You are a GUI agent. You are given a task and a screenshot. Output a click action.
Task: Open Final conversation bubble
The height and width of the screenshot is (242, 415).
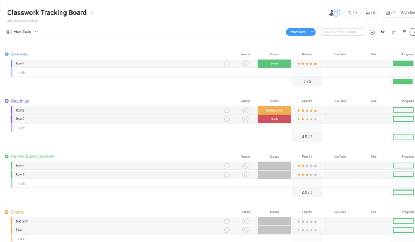pyautogui.click(x=227, y=230)
